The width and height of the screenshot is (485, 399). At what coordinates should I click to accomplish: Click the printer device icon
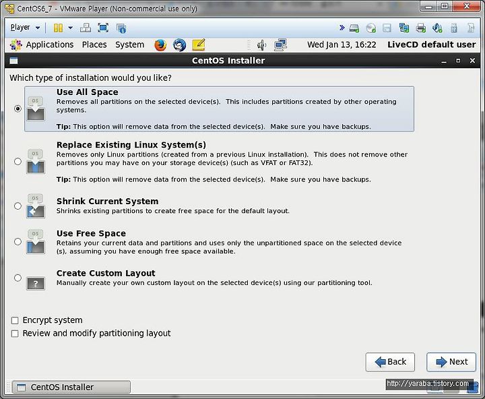point(420,28)
